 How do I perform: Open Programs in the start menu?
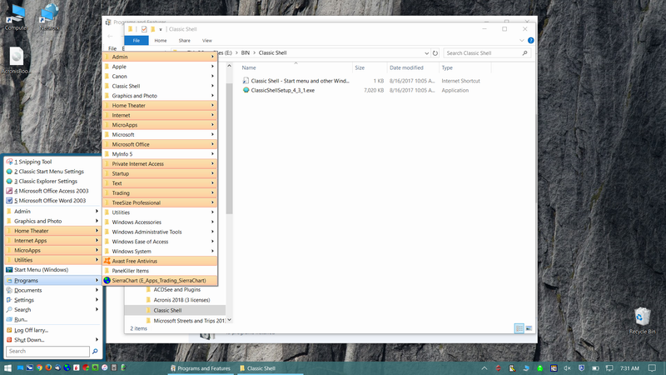[x=53, y=281]
